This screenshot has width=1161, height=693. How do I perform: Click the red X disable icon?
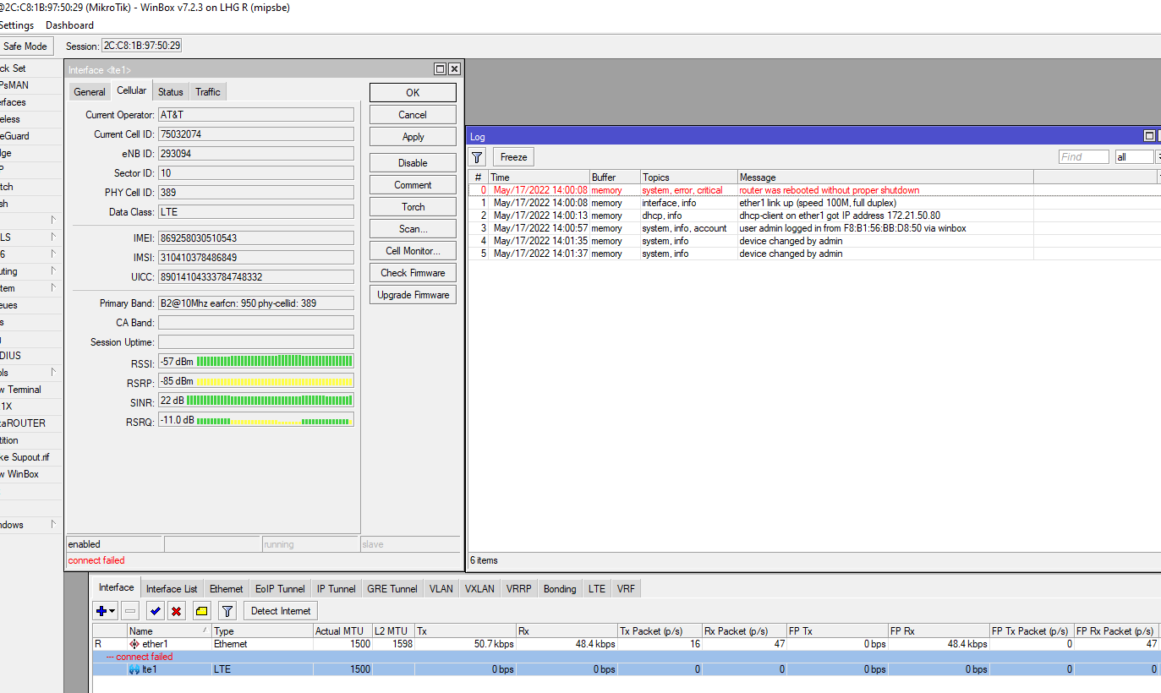coord(177,610)
